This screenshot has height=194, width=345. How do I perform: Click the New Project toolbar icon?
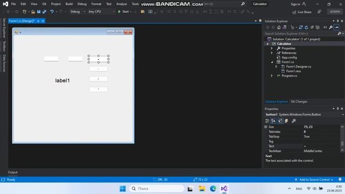pos(24,12)
